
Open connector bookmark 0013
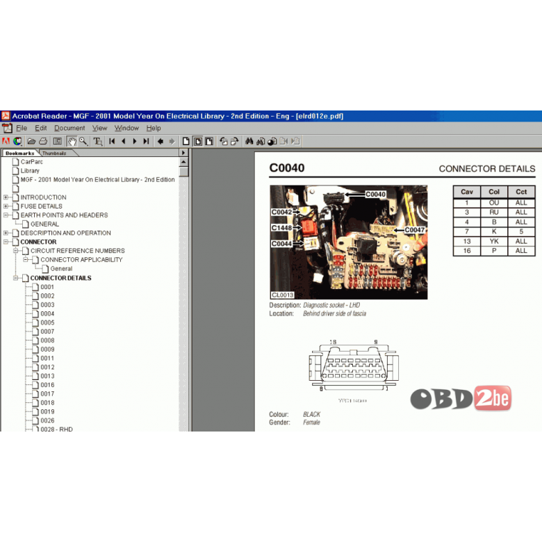(x=47, y=376)
